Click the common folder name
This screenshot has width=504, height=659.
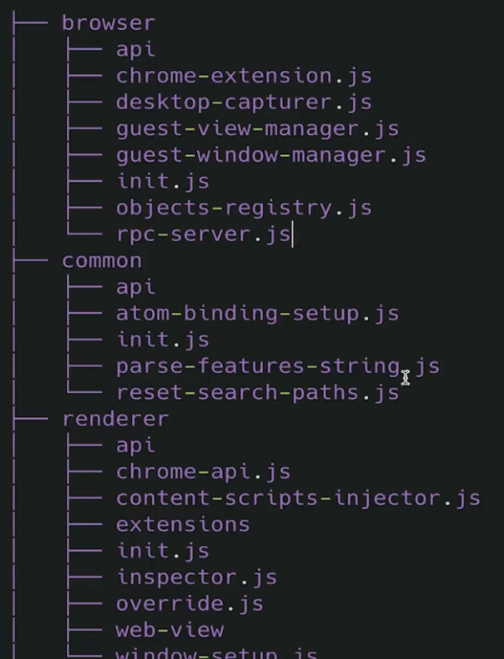(x=101, y=261)
